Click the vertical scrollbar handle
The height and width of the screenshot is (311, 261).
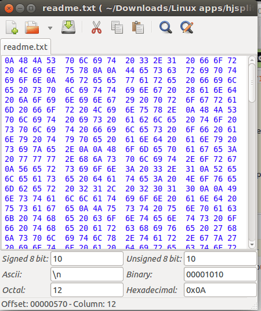[x=252, y=83]
